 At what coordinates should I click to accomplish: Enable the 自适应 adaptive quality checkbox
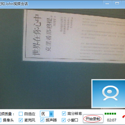21,114
